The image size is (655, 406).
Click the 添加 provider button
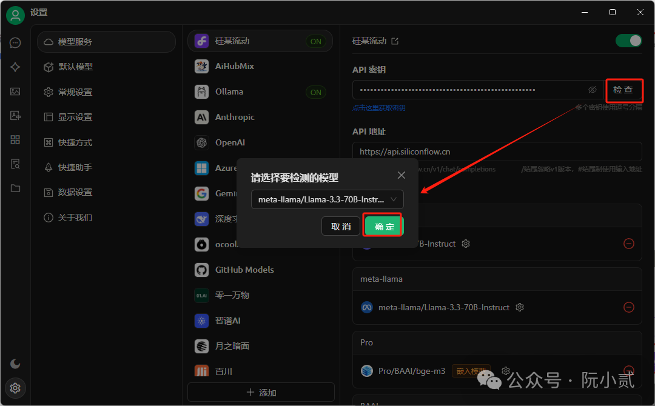(261, 393)
